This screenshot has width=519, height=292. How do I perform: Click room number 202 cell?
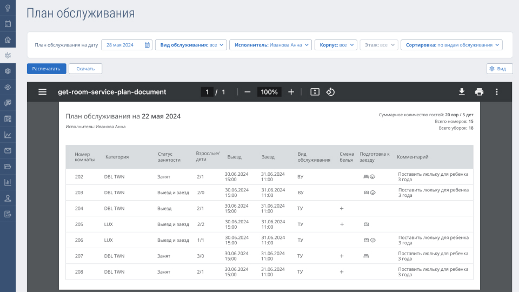click(79, 177)
